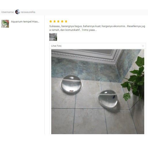Open the Aquarium tempel Hias product title

coord(25,22)
